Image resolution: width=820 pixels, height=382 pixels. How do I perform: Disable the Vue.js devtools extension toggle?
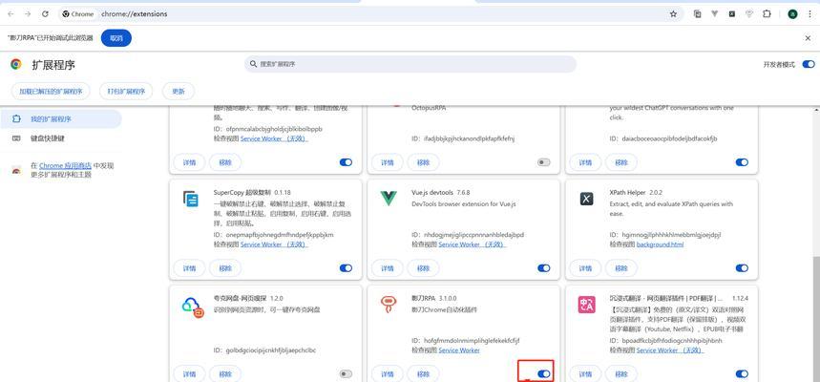544,268
